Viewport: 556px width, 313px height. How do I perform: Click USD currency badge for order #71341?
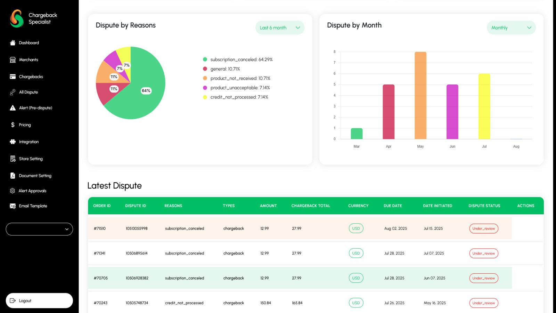(356, 253)
